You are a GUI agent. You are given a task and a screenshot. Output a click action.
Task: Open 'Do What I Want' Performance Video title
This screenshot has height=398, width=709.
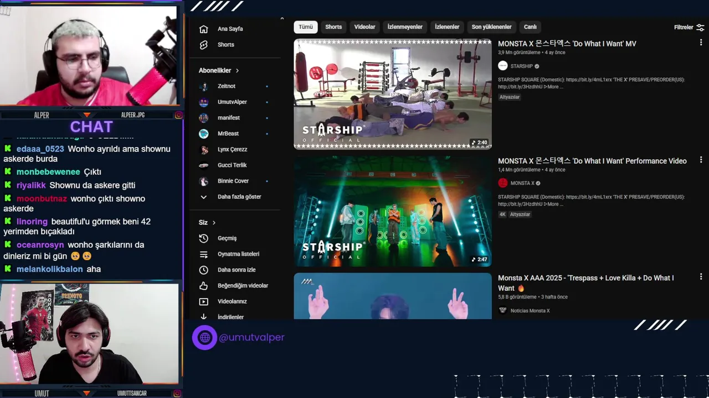[592, 161]
